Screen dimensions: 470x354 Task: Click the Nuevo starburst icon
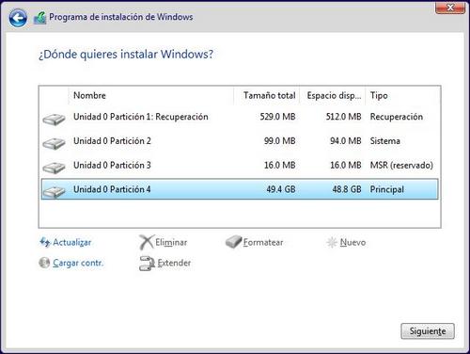(x=332, y=242)
